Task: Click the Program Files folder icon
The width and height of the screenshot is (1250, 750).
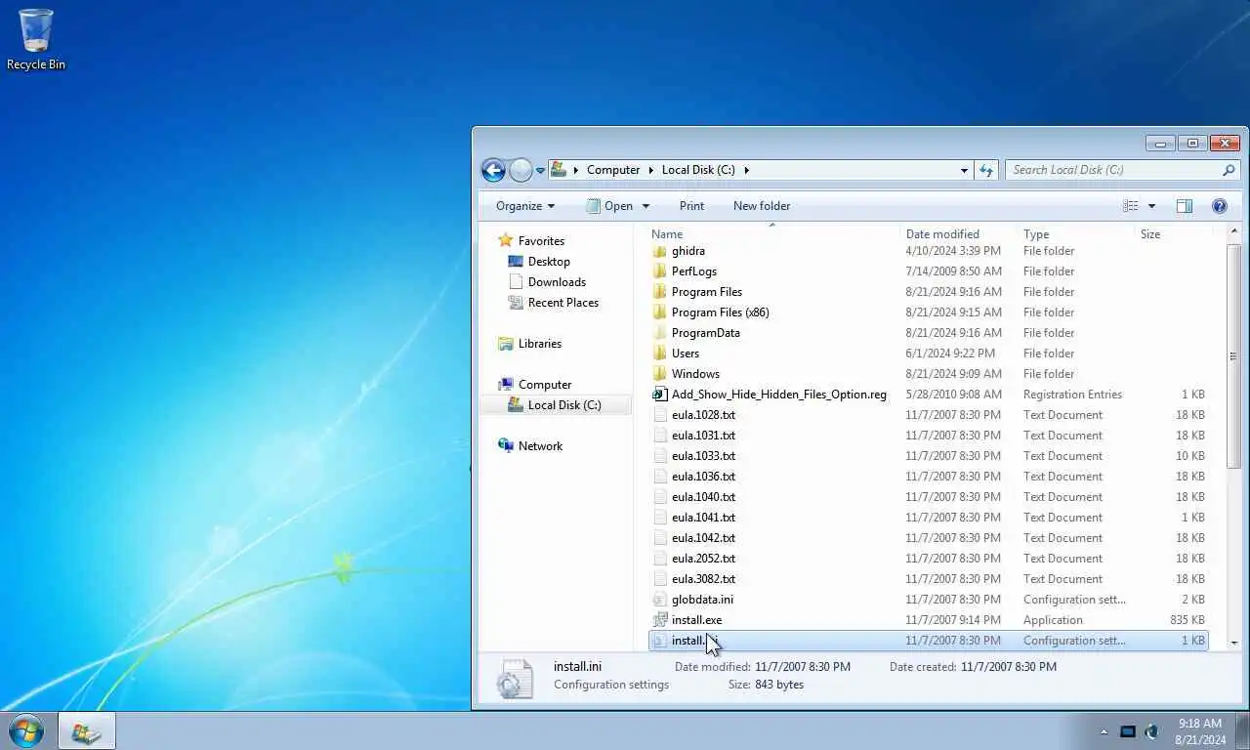Action: tap(659, 292)
